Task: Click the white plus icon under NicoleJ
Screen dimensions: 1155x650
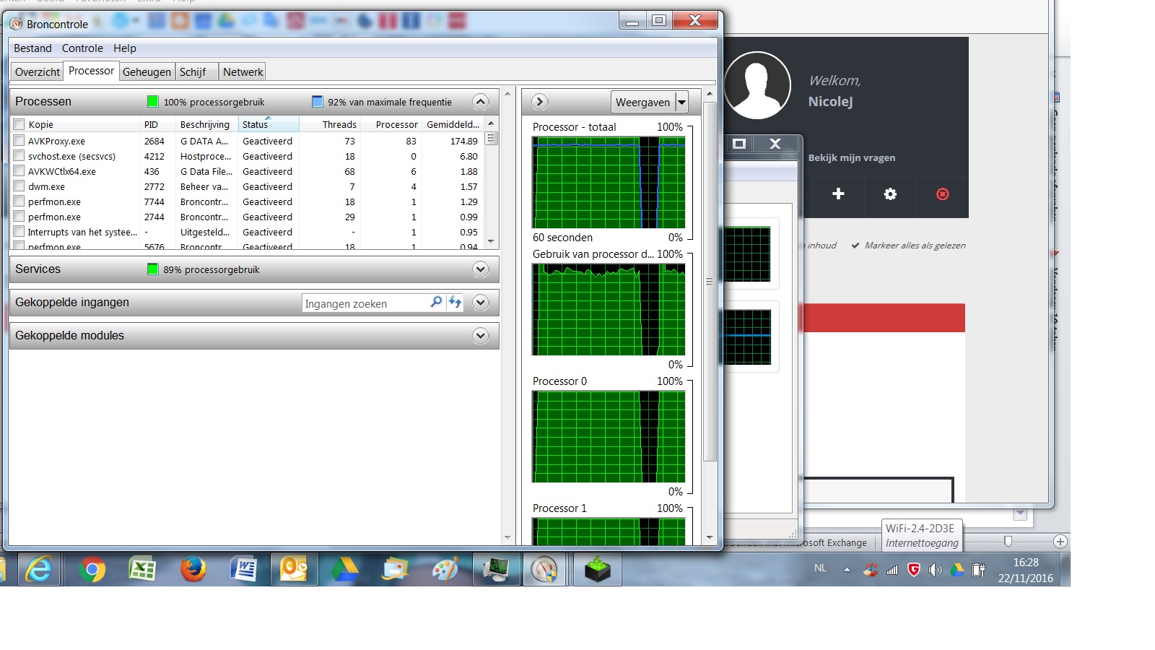Action: coord(838,194)
